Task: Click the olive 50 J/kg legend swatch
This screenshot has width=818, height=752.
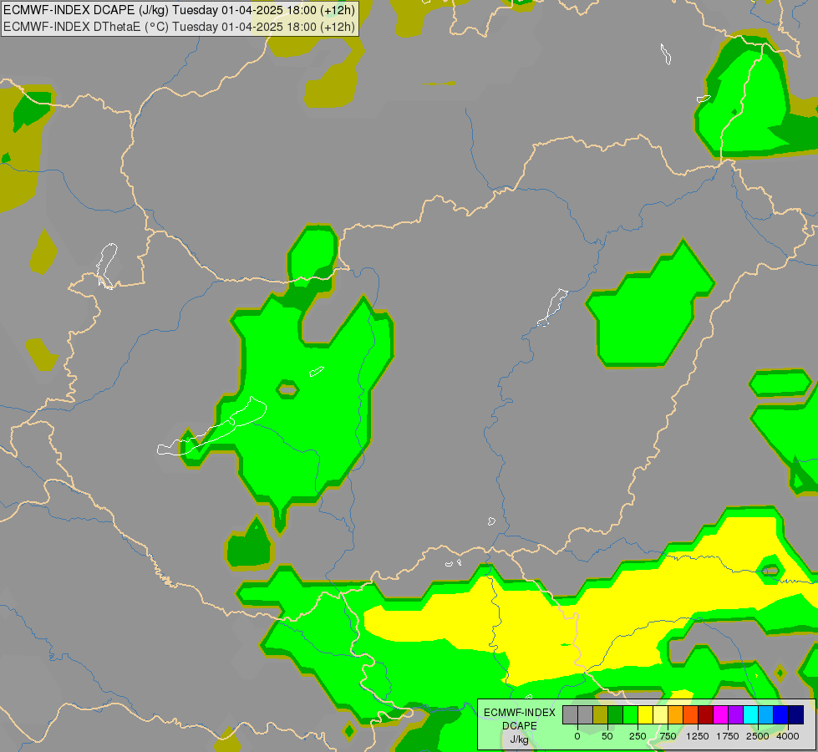Action: click(x=601, y=715)
